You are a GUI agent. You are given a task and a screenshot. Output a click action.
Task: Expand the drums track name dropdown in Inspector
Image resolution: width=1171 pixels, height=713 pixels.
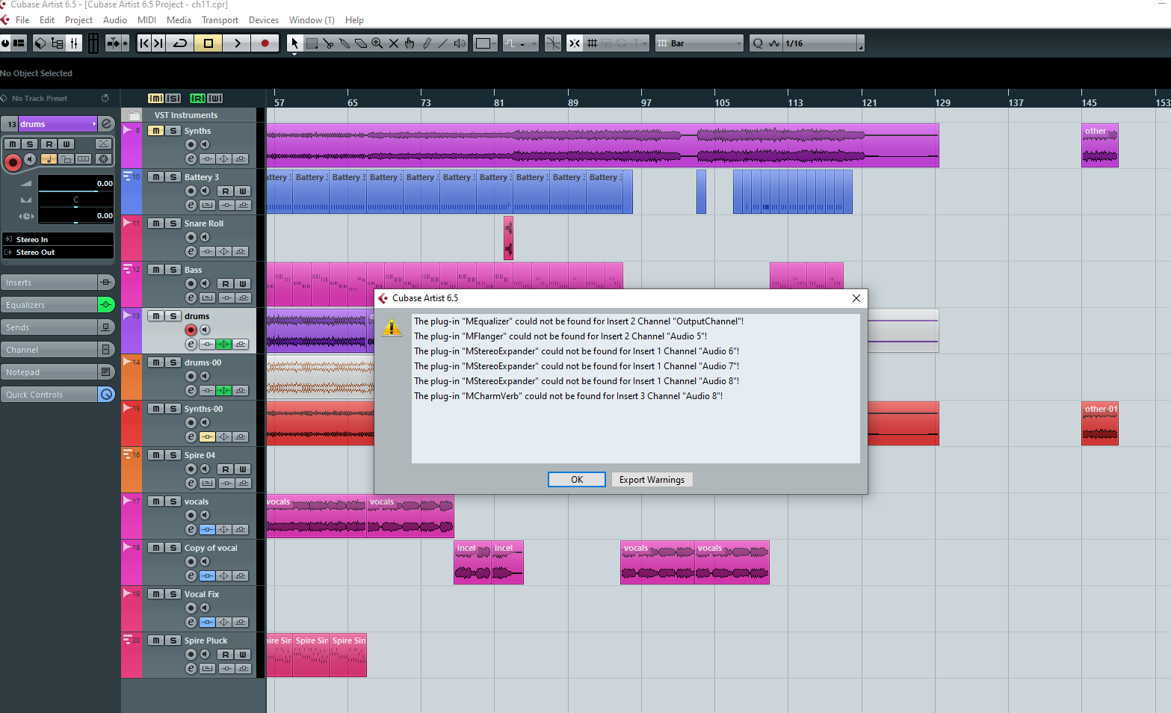[x=94, y=124]
